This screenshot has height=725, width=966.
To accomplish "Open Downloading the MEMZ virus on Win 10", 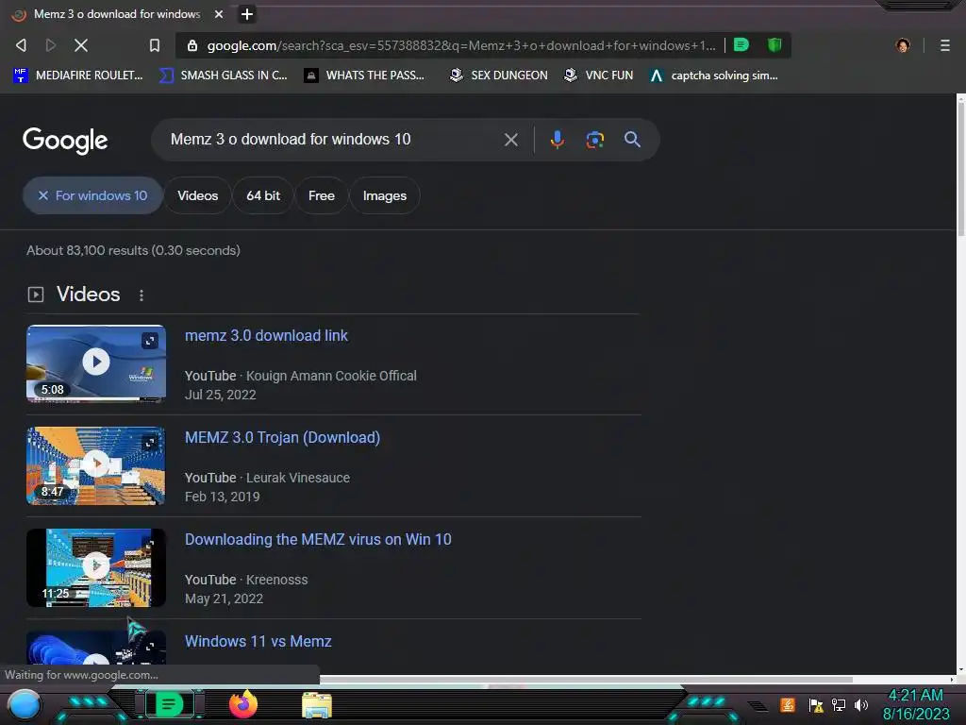I will pos(318,539).
